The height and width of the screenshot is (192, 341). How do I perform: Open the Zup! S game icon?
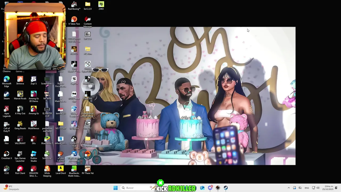(34, 81)
